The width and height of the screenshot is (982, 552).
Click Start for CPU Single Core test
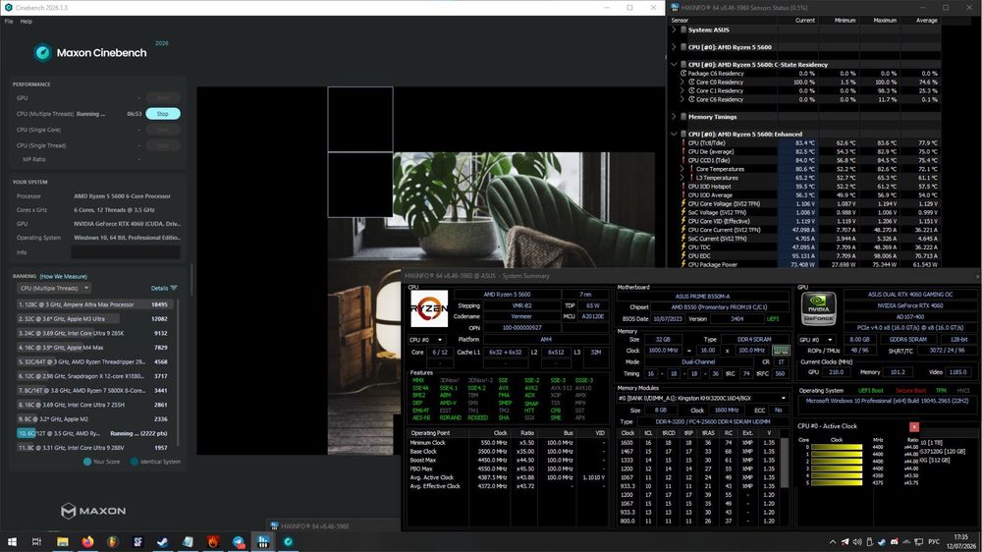163,130
